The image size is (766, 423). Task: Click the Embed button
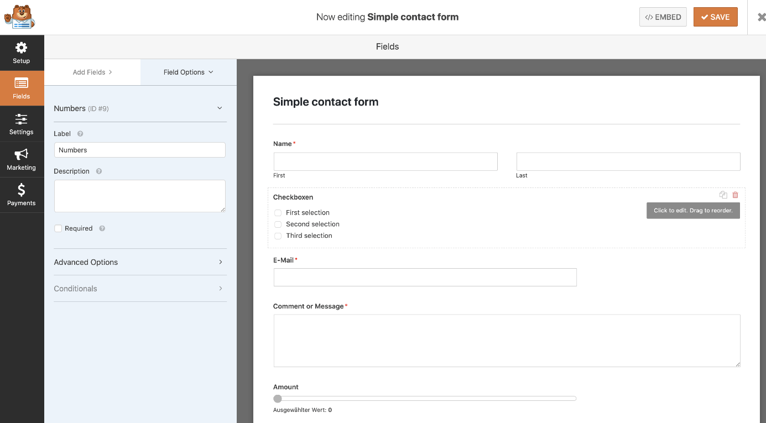point(663,17)
